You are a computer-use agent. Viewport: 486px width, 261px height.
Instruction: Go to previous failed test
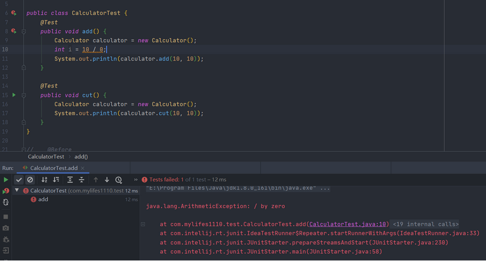[x=96, y=180]
